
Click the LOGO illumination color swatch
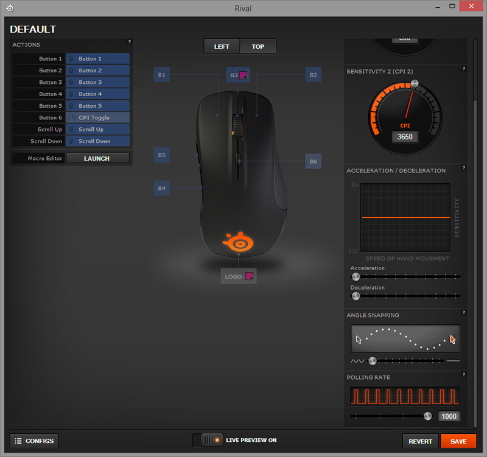248,276
